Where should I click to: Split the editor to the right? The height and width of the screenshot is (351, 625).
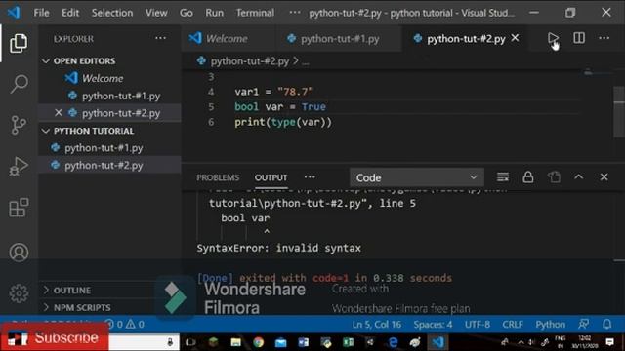click(579, 38)
